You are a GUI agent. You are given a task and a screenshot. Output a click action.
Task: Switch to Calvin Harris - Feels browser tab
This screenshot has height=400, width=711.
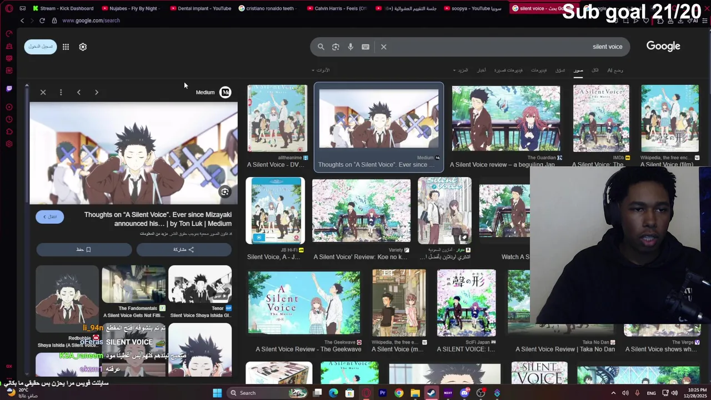(336, 8)
